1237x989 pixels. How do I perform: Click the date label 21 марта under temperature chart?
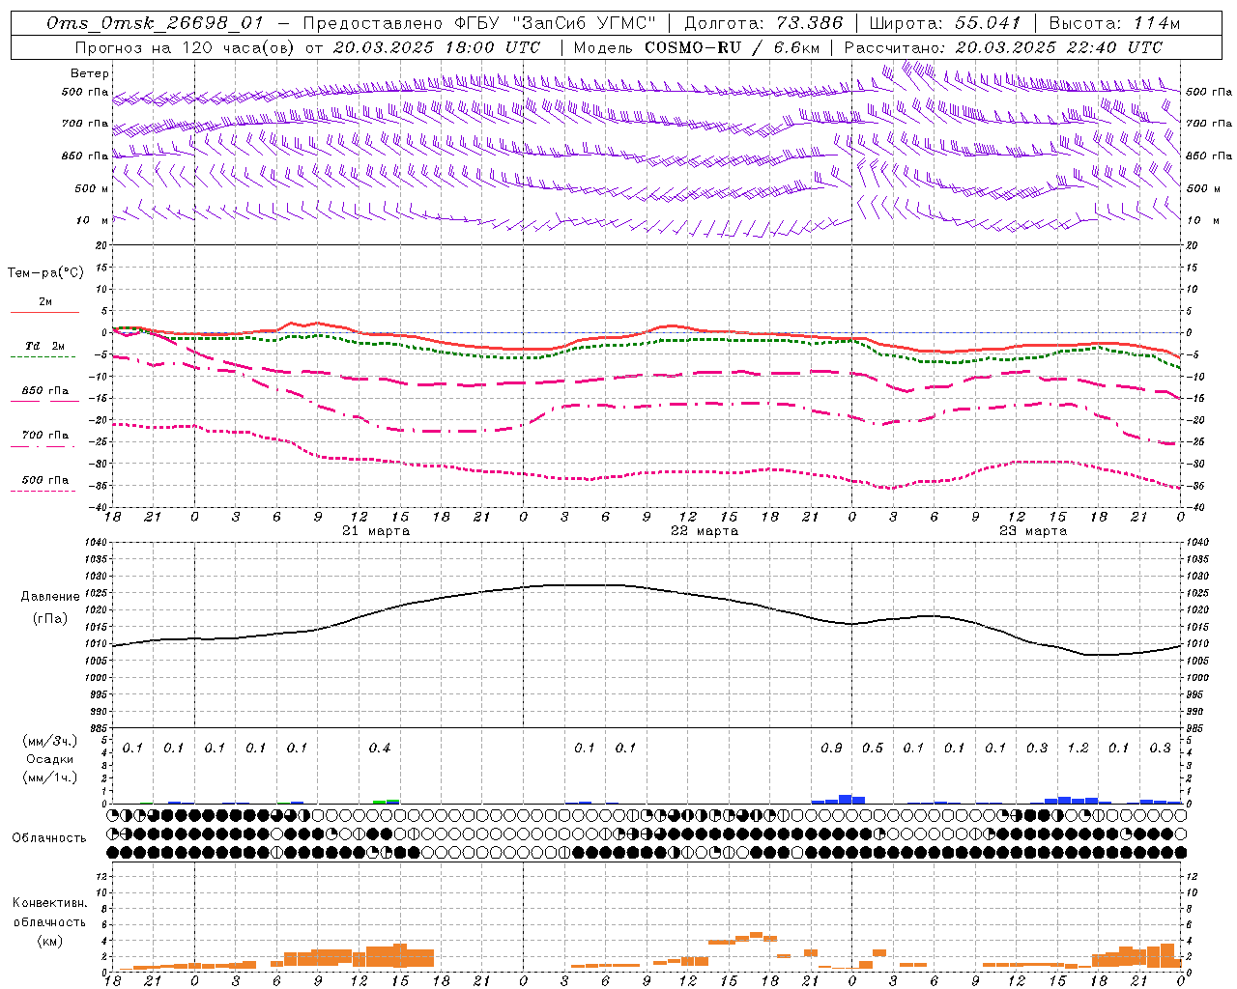coord(376,531)
